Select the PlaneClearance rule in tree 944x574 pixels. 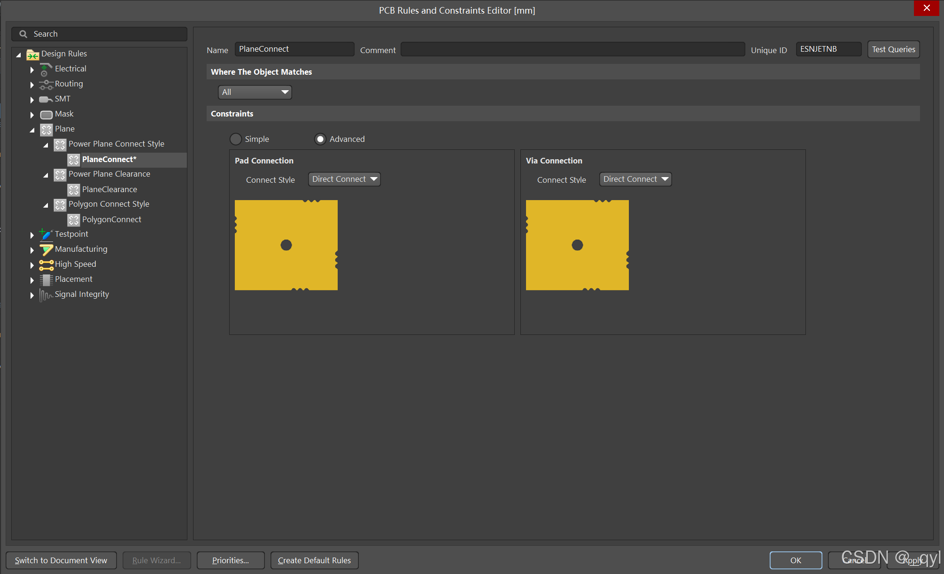pyautogui.click(x=109, y=189)
